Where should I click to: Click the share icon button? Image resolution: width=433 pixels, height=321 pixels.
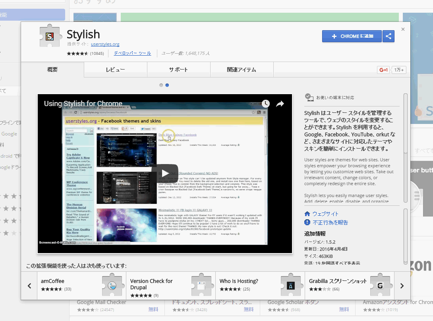pyautogui.click(x=389, y=36)
